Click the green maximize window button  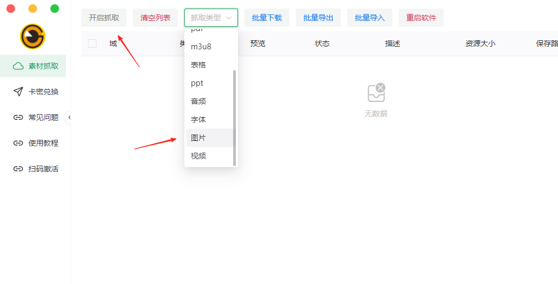(x=55, y=9)
